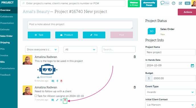Go to Shipping in sidebar
196x108 pixels.
5,43
